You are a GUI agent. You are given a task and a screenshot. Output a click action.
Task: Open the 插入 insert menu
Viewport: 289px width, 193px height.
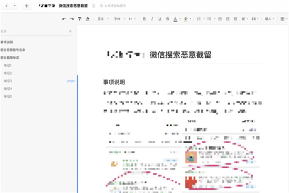269,19
